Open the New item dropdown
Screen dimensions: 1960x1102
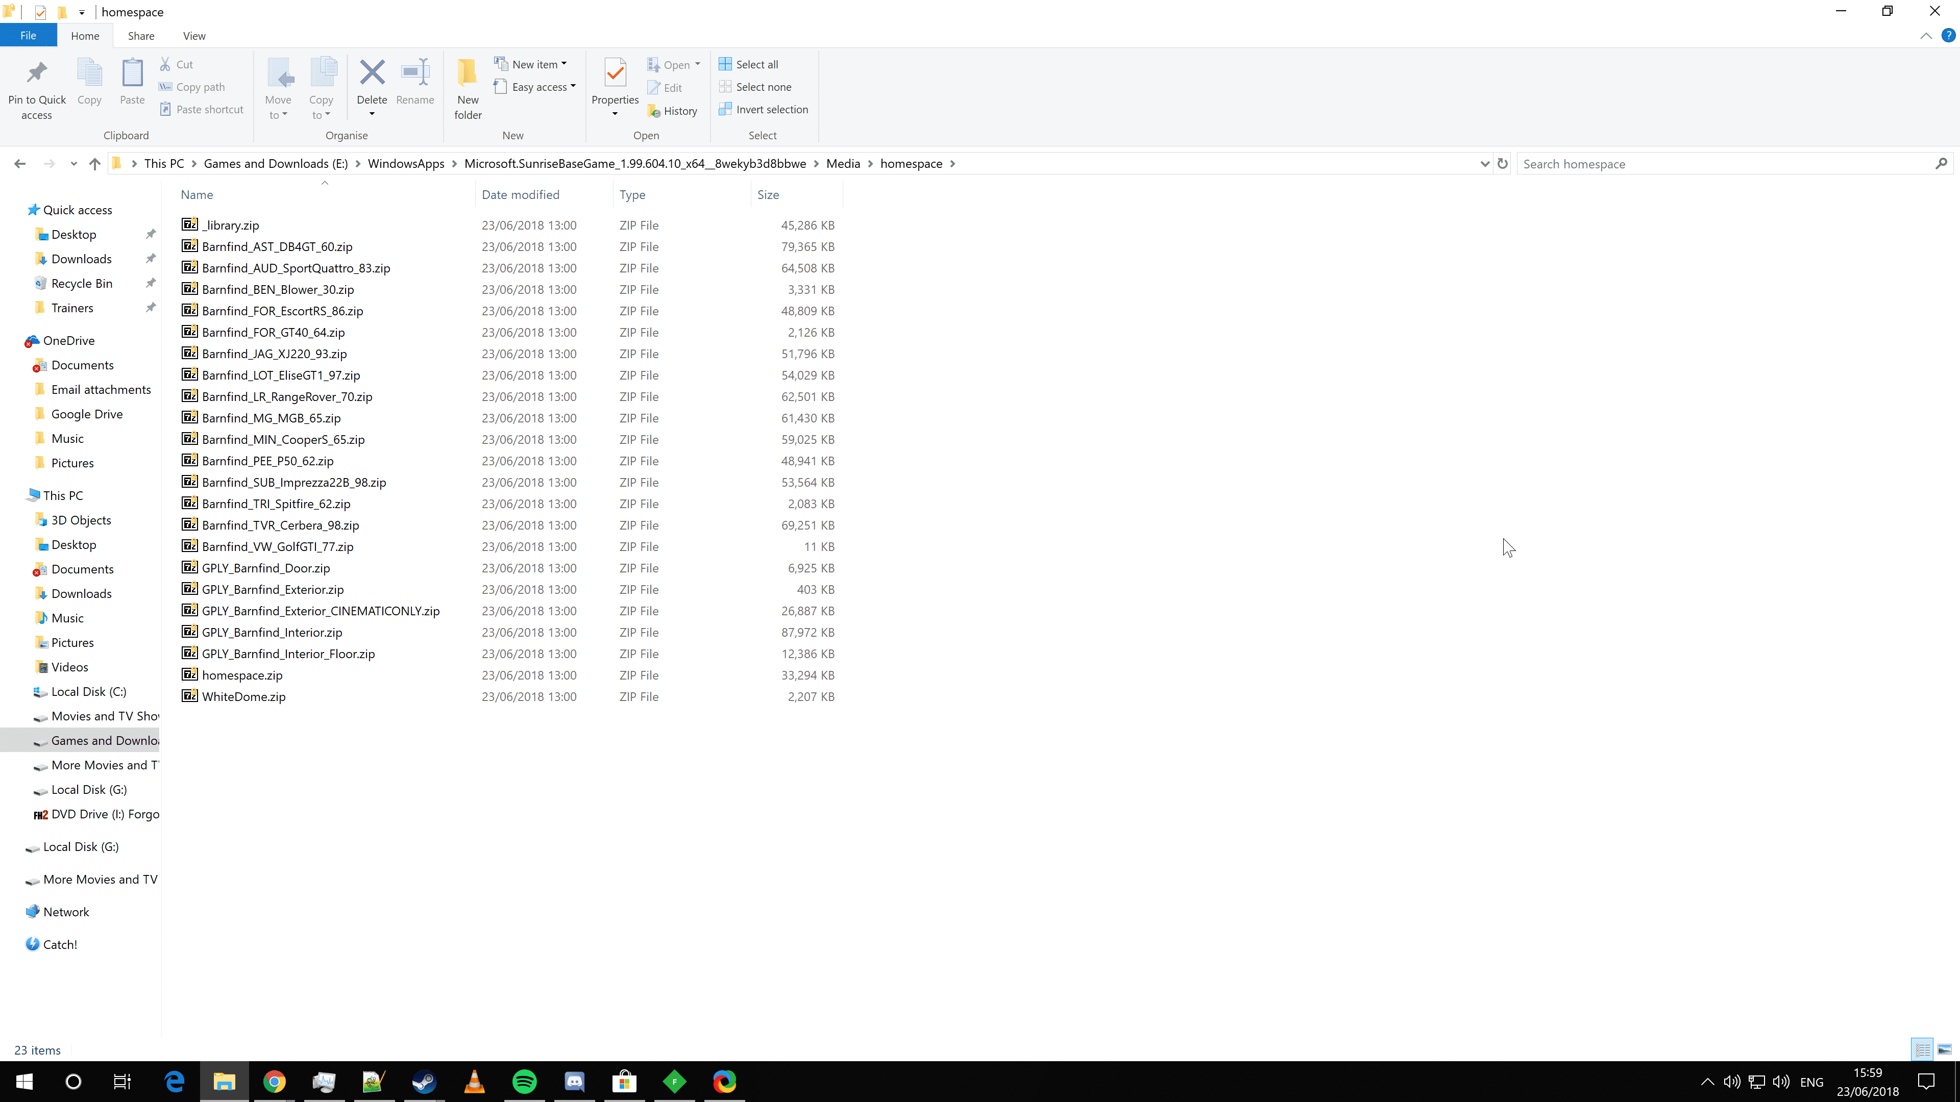tap(530, 64)
